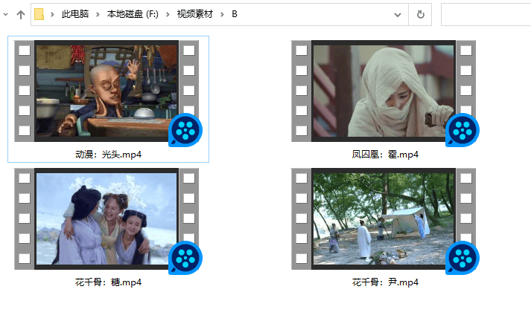Select the 凤囚凰：霍.mp4 video thumbnail
Image resolution: width=531 pixels, height=324 pixels.
[x=383, y=91]
